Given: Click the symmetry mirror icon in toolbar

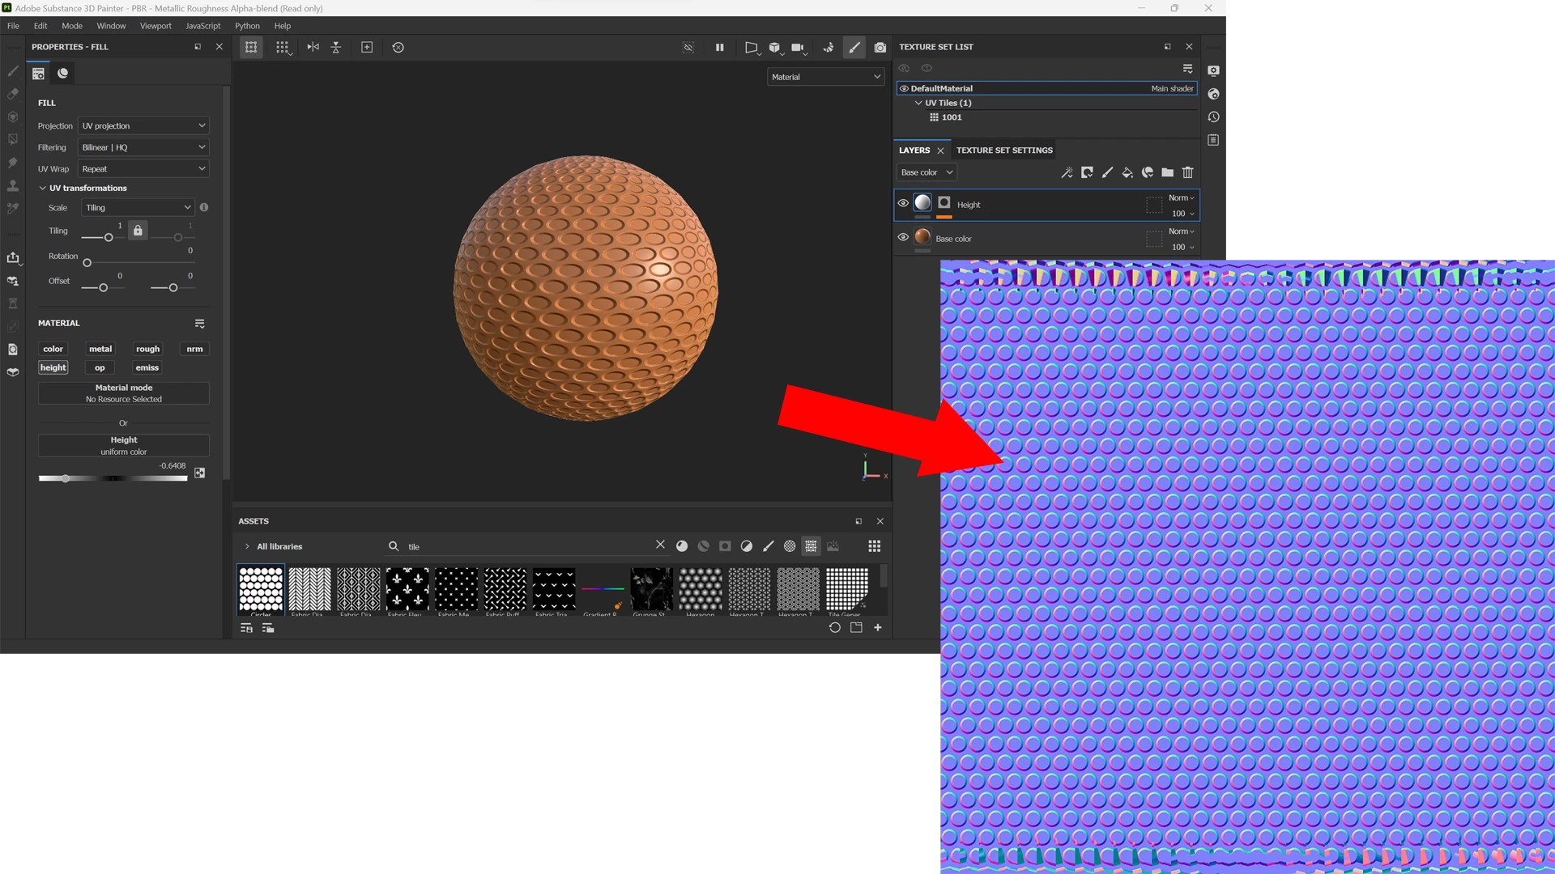Looking at the screenshot, I should point(313,48).
